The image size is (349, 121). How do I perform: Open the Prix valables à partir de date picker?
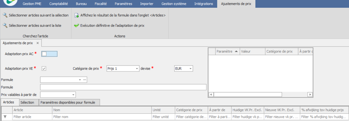pyautogui.click(x=73, y=95)
